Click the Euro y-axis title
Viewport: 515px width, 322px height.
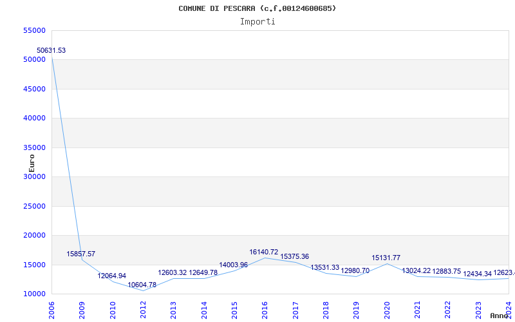(x=32, y=163)
